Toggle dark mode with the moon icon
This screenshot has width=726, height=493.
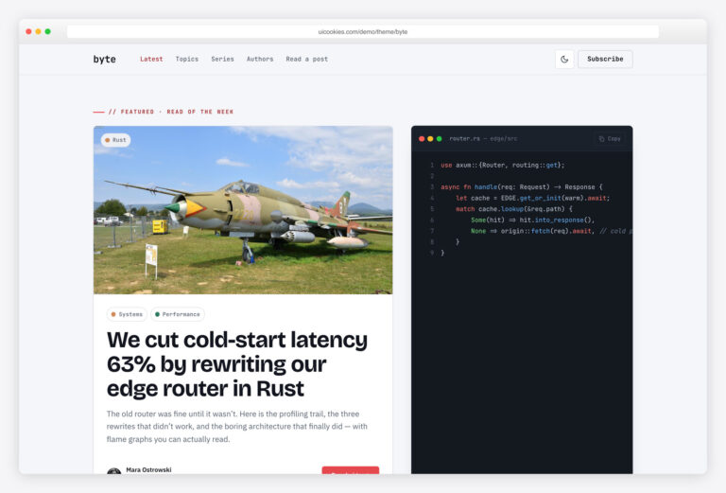pyautogui.click(x=564, y=60)
